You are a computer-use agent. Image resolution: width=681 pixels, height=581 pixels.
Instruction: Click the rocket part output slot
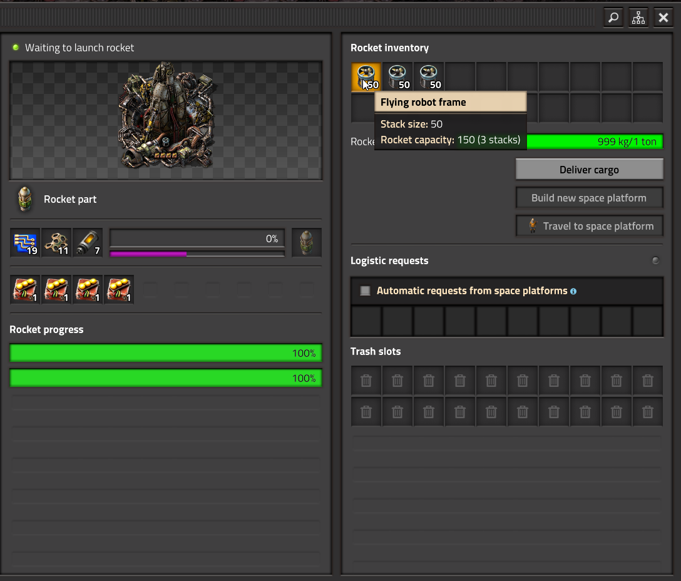307,242
